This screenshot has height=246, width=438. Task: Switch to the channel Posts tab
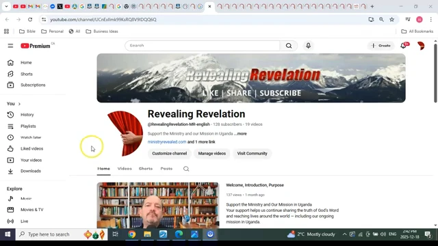tap(166, 169)
